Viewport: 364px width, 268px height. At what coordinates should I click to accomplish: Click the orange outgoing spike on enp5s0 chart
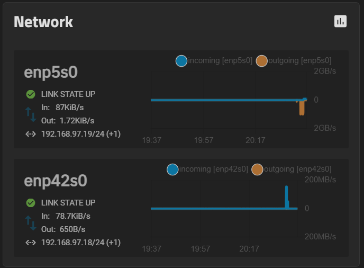(x=302, y=108)
